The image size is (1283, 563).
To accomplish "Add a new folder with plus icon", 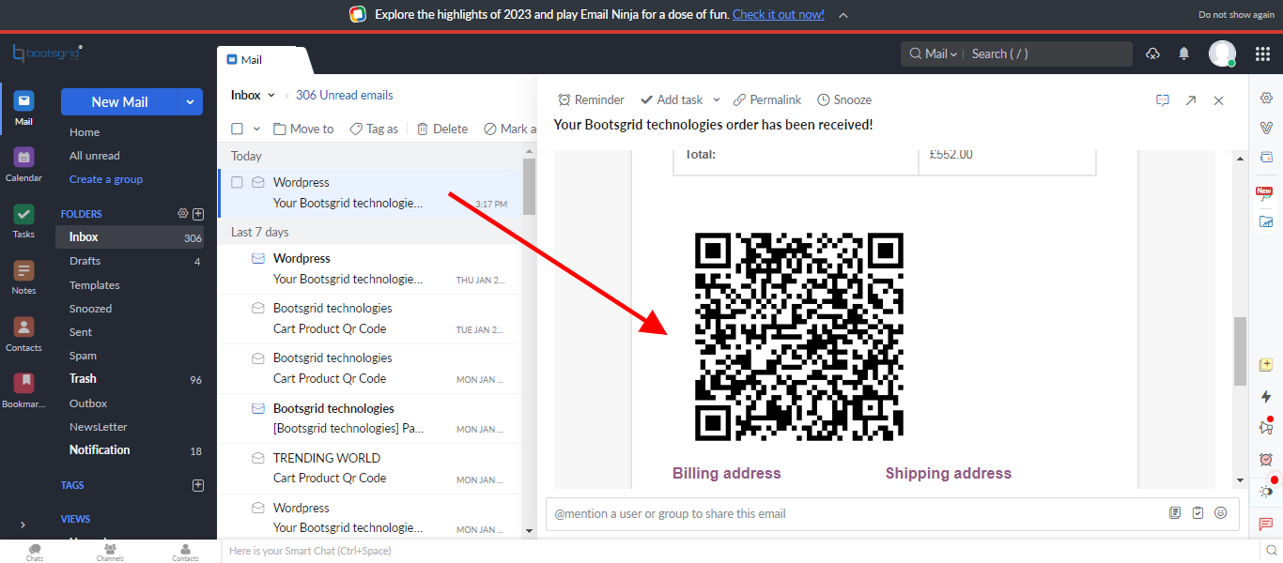I will pos(198,213).
